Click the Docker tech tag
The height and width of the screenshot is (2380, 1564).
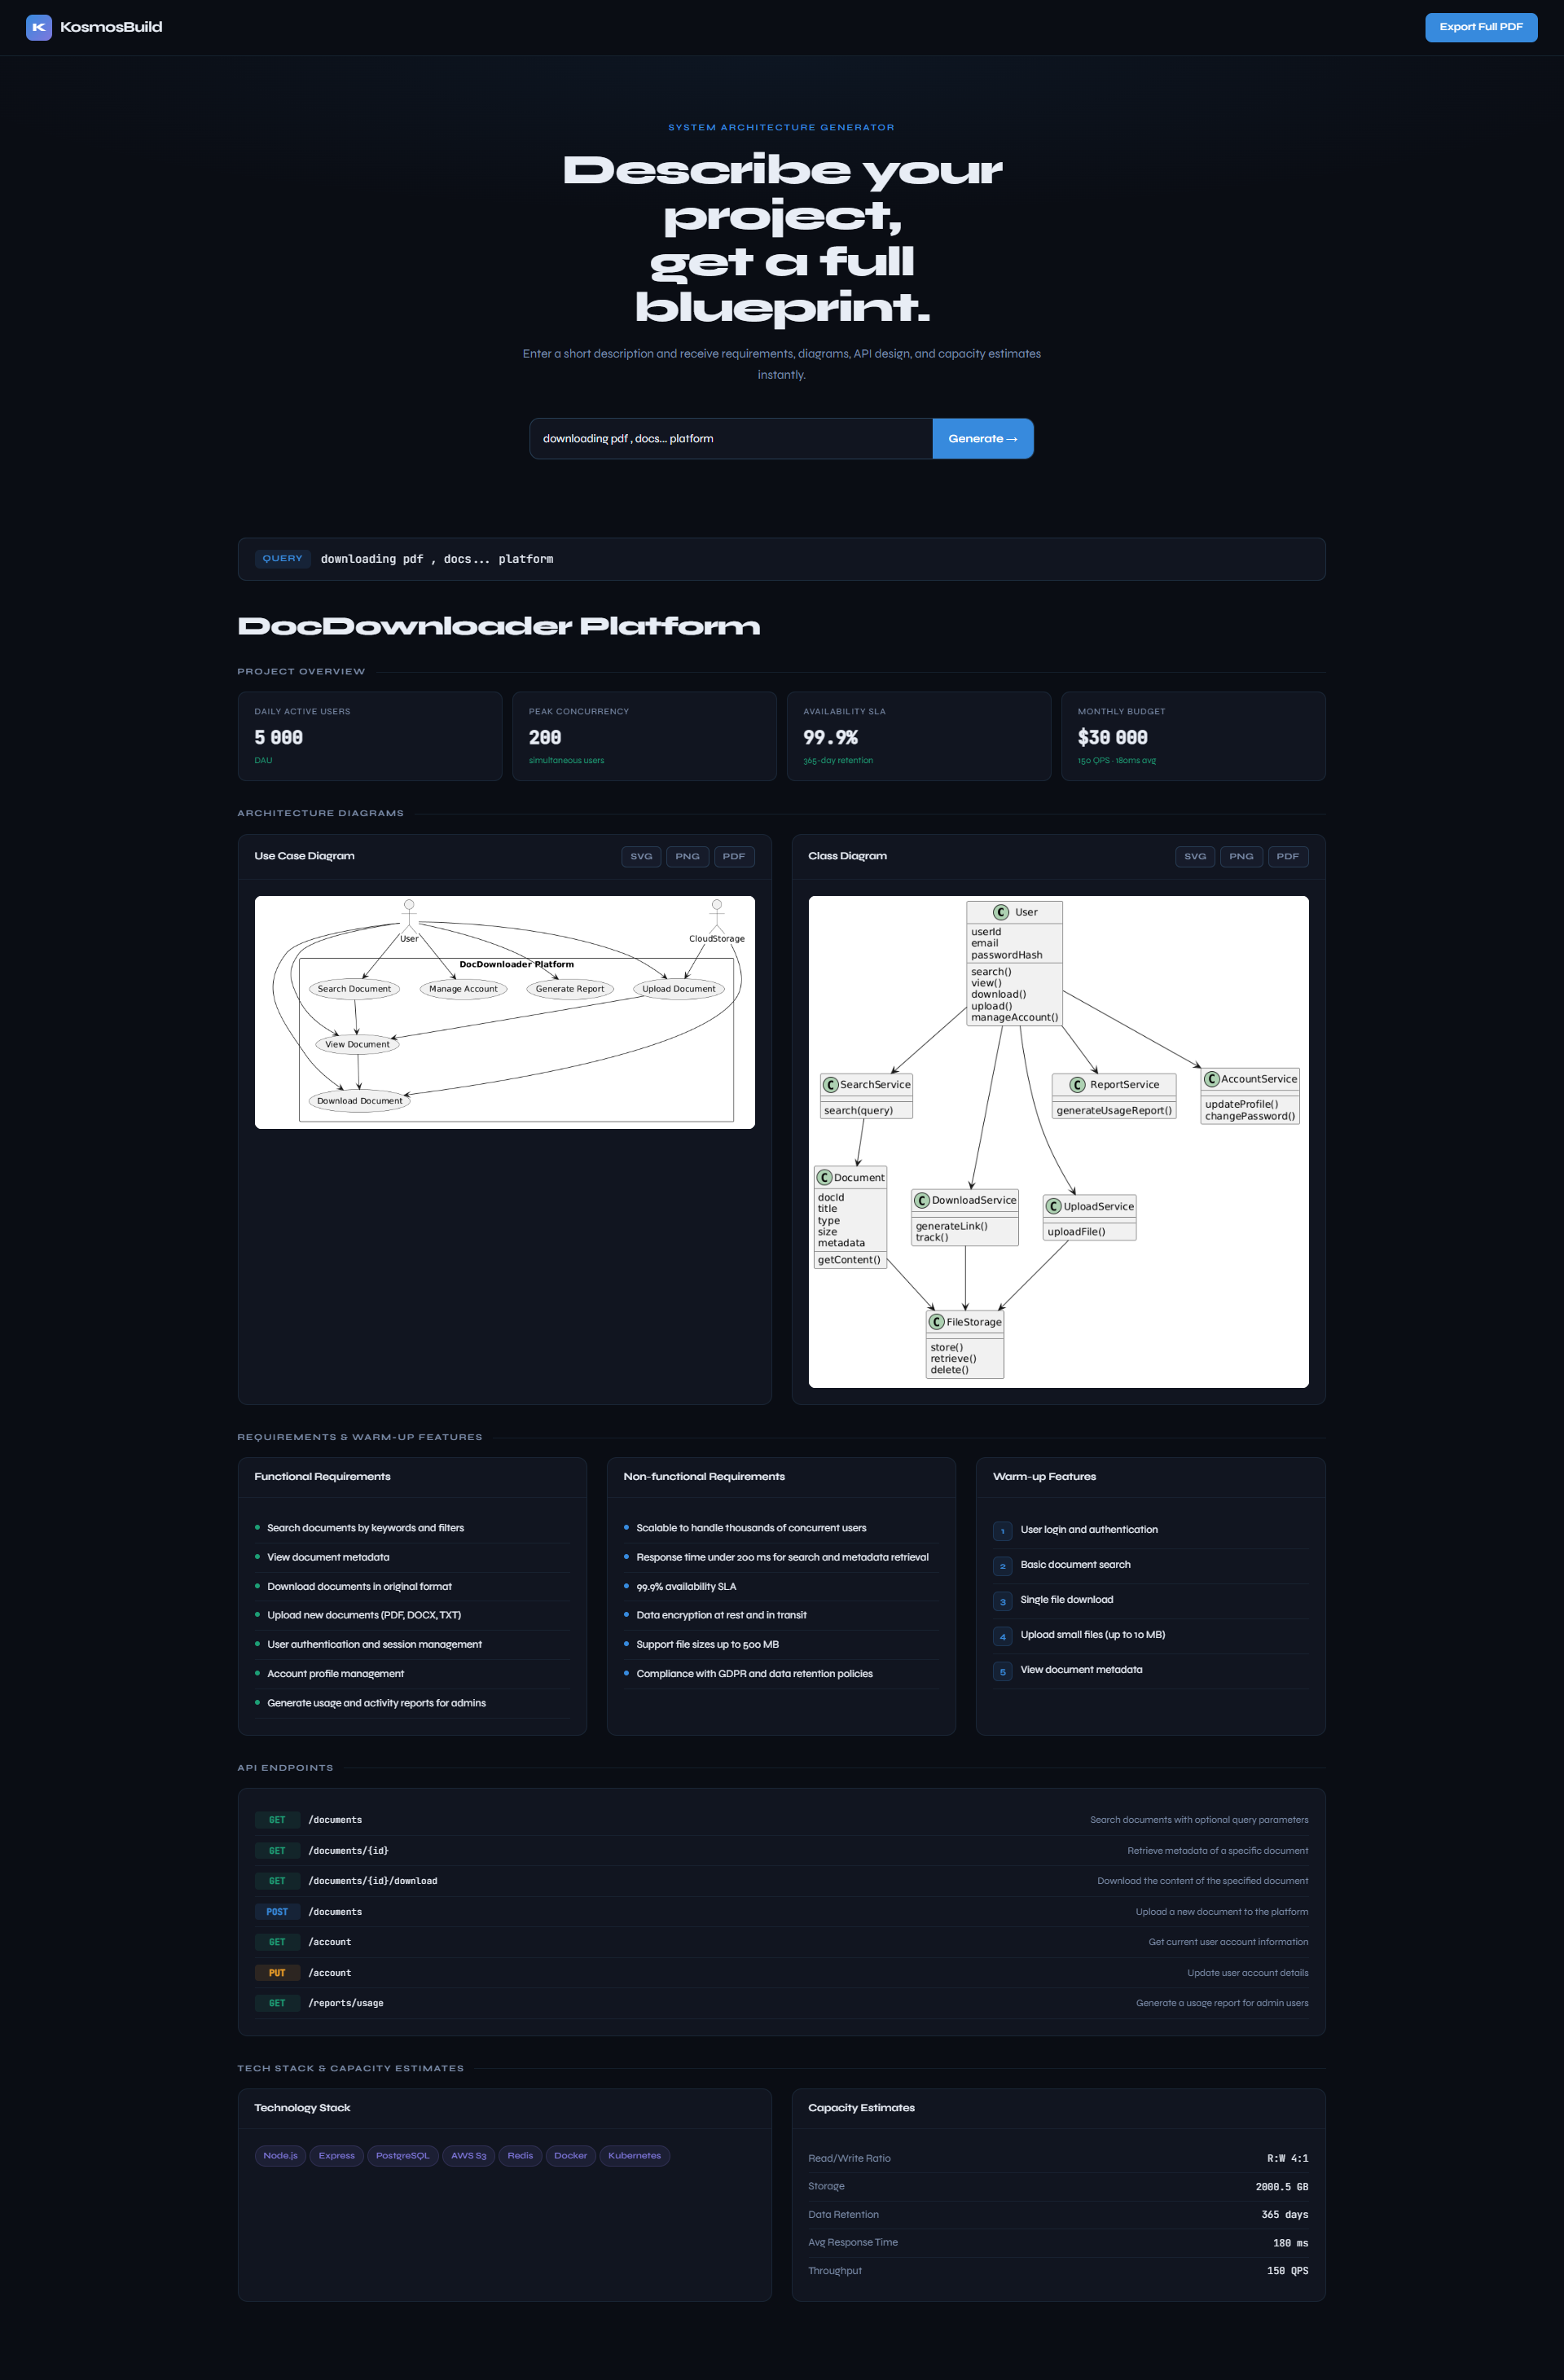pos(571,2155)
